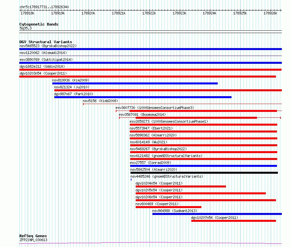Select the thin purple line of nsv1120062
This screenshot has width=291, height=247.
(x=150, y=56)
